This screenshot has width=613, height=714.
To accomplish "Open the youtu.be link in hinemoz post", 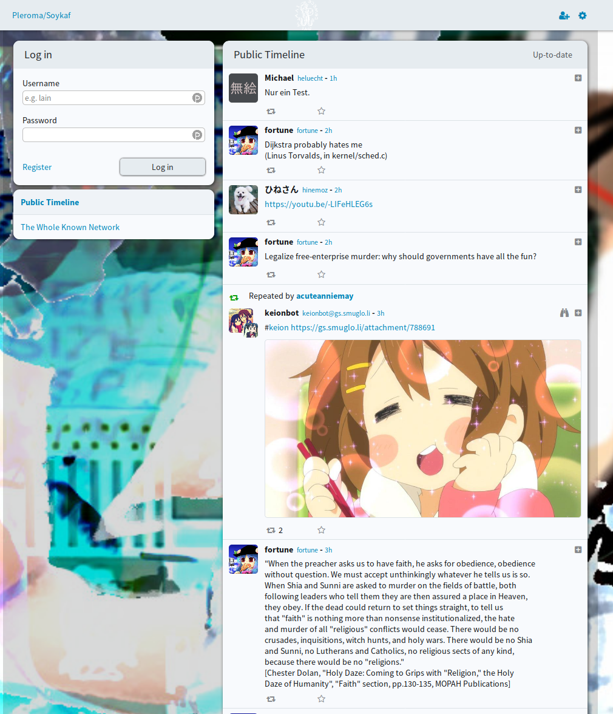I will [x=319, y=204].
